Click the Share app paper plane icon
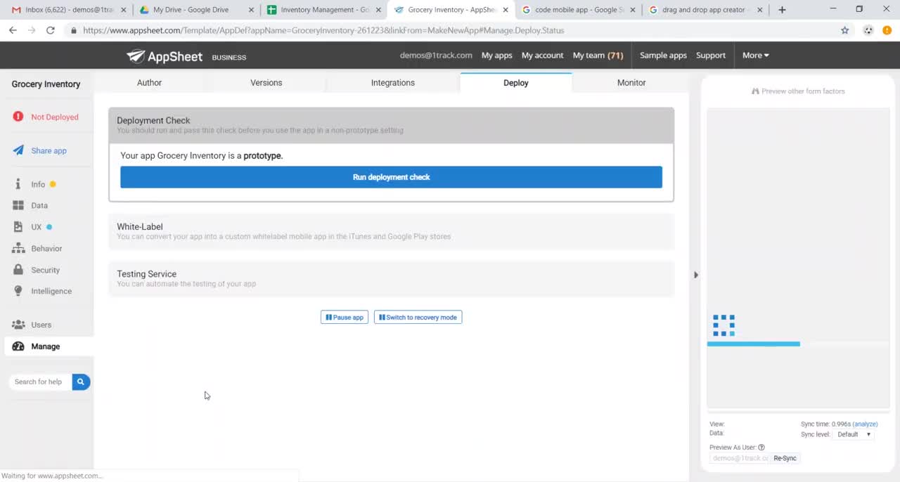Image resolution: width=900 pixels, height=482 pixels. tap(18, 150)
